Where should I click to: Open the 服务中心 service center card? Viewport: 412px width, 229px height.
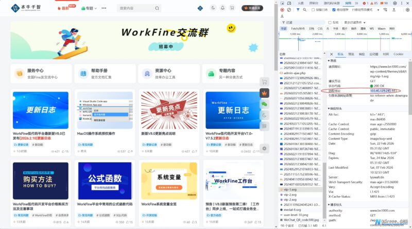click(41, 74)
